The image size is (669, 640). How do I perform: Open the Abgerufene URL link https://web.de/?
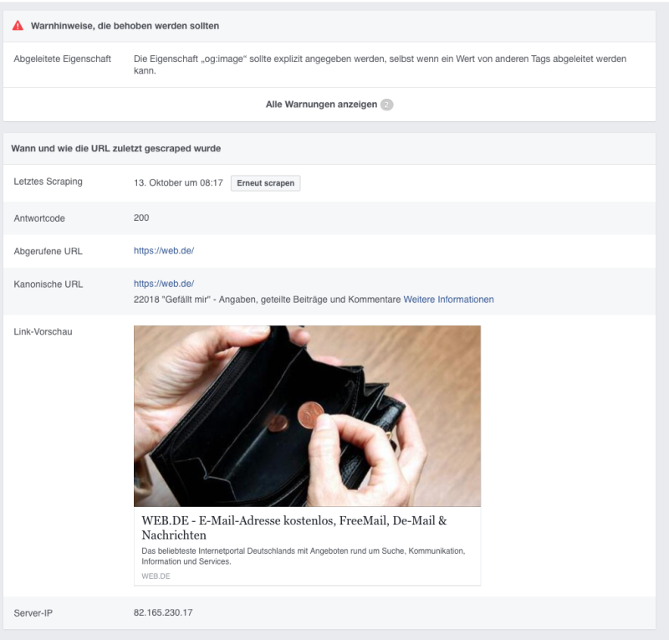pos(164,251)
